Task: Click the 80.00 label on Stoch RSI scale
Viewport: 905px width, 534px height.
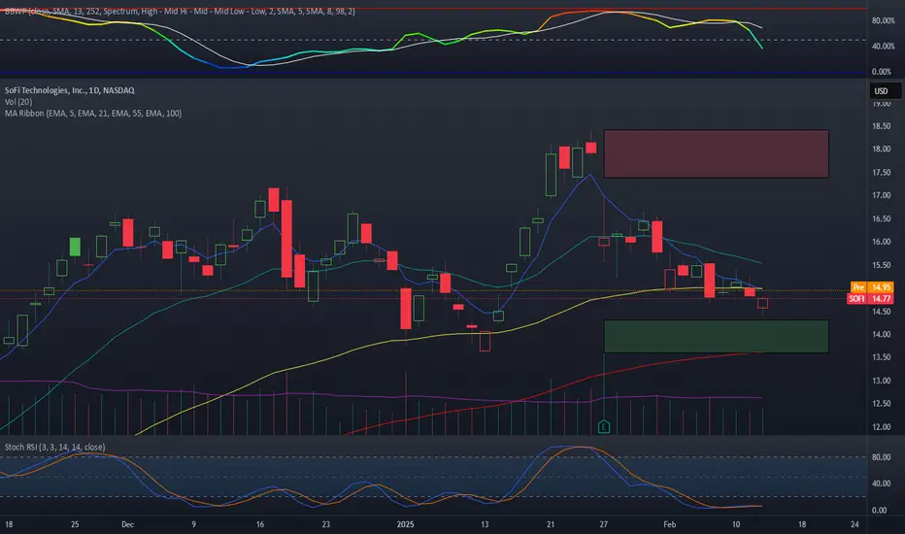Action: [882, 457]
